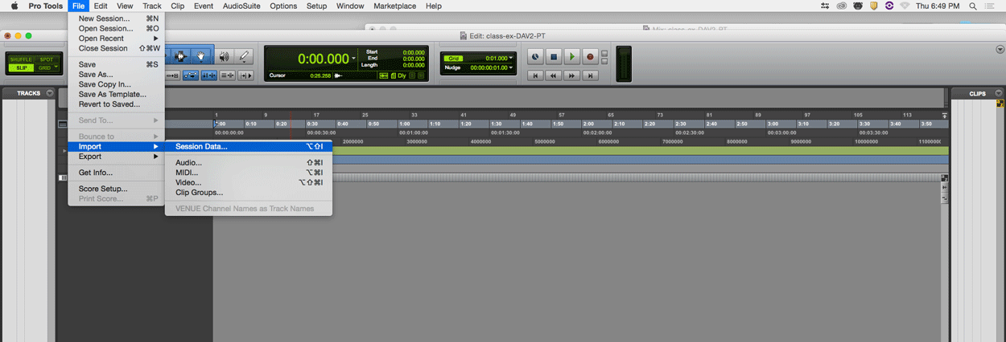
Task: Open the Marketplace menu
Action: click(x=395, y=6)
